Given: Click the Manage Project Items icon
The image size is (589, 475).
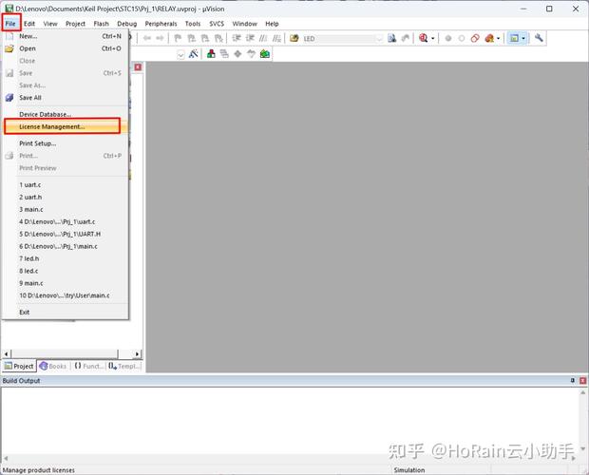Looking at the screenshot, I should (x=211, y=54).
